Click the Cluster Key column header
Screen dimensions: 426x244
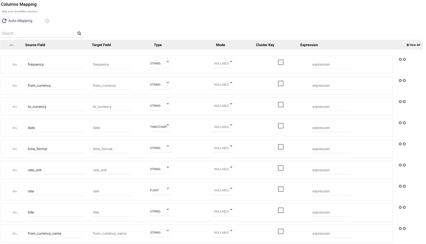[265, 45]
